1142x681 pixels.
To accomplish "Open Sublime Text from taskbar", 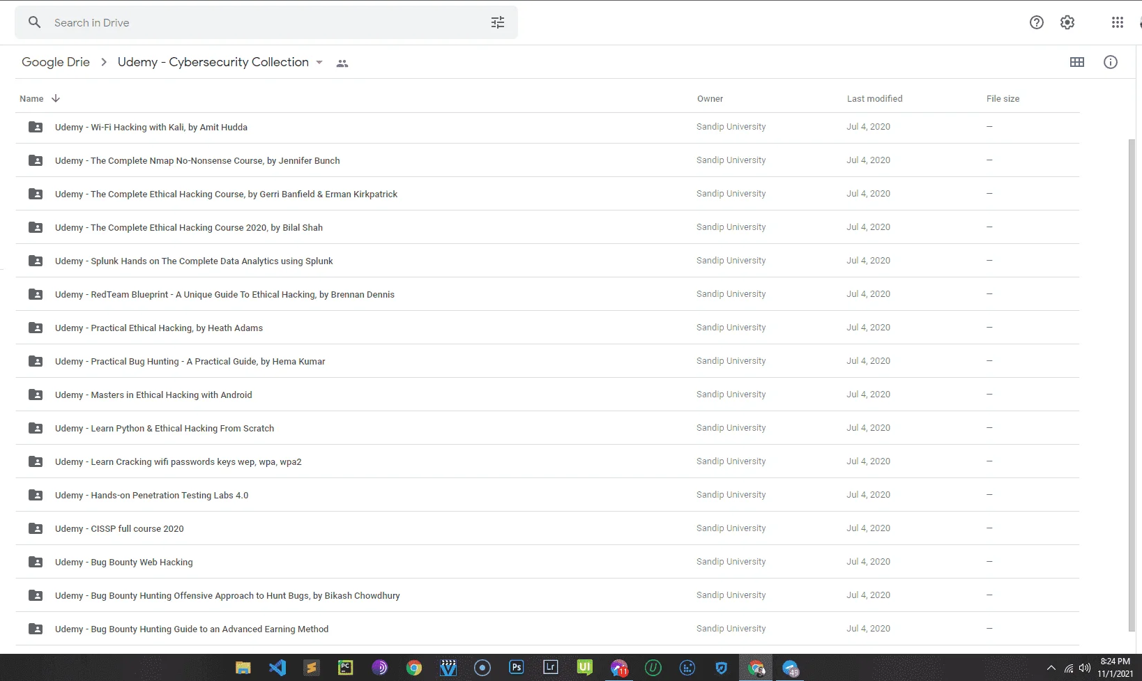I will pyautogui.click(x=311, y=668).
